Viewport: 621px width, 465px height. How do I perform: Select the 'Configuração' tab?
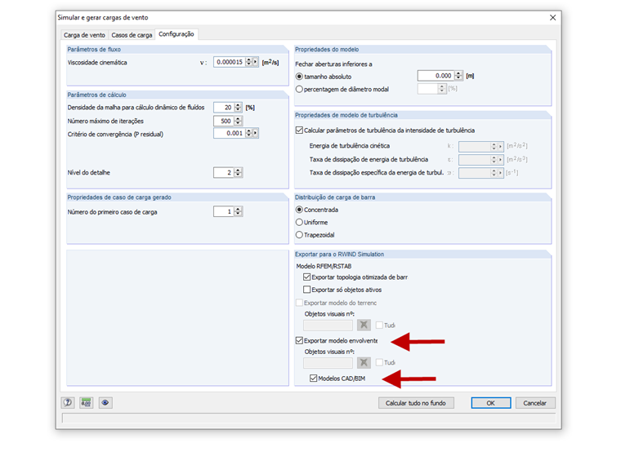176,34
